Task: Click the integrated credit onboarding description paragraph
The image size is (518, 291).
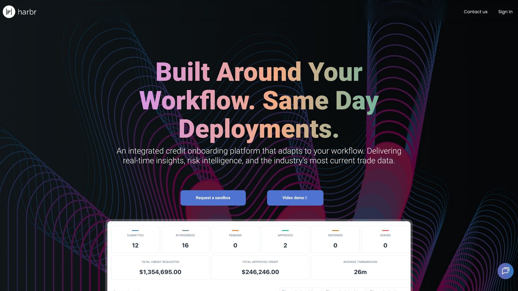Action: pos(259,156)
